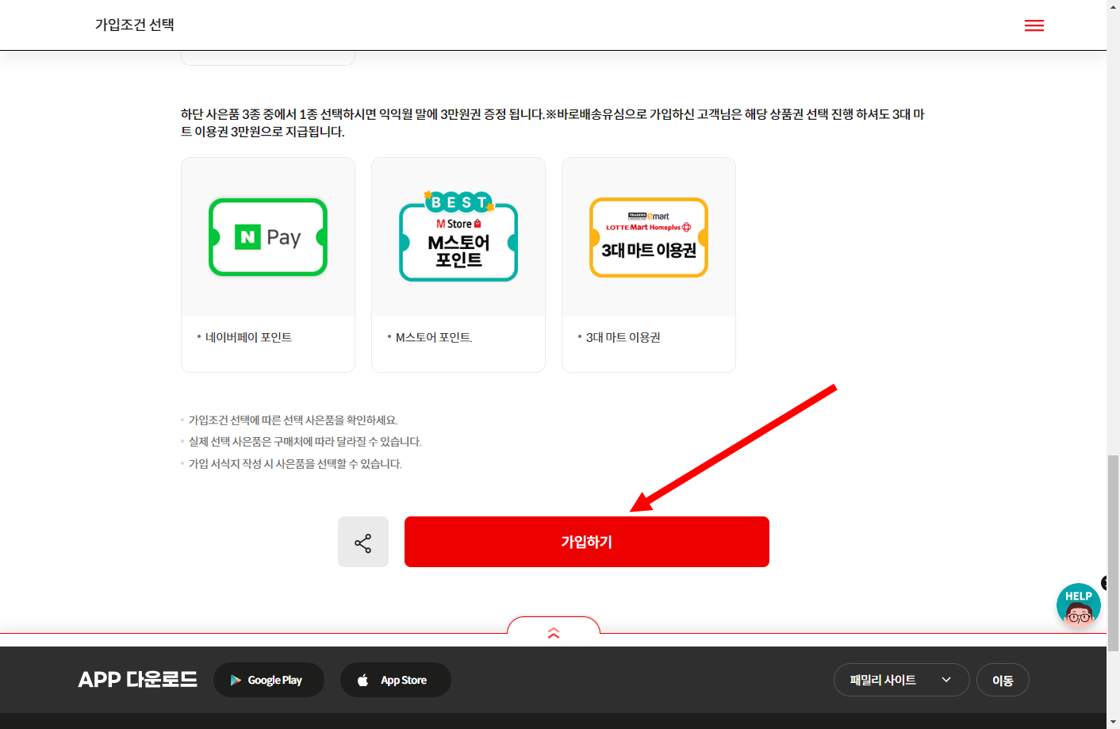1120x729 pixels.
Task: Click the scrollbar down arrow
Action: pos(1114,722)
